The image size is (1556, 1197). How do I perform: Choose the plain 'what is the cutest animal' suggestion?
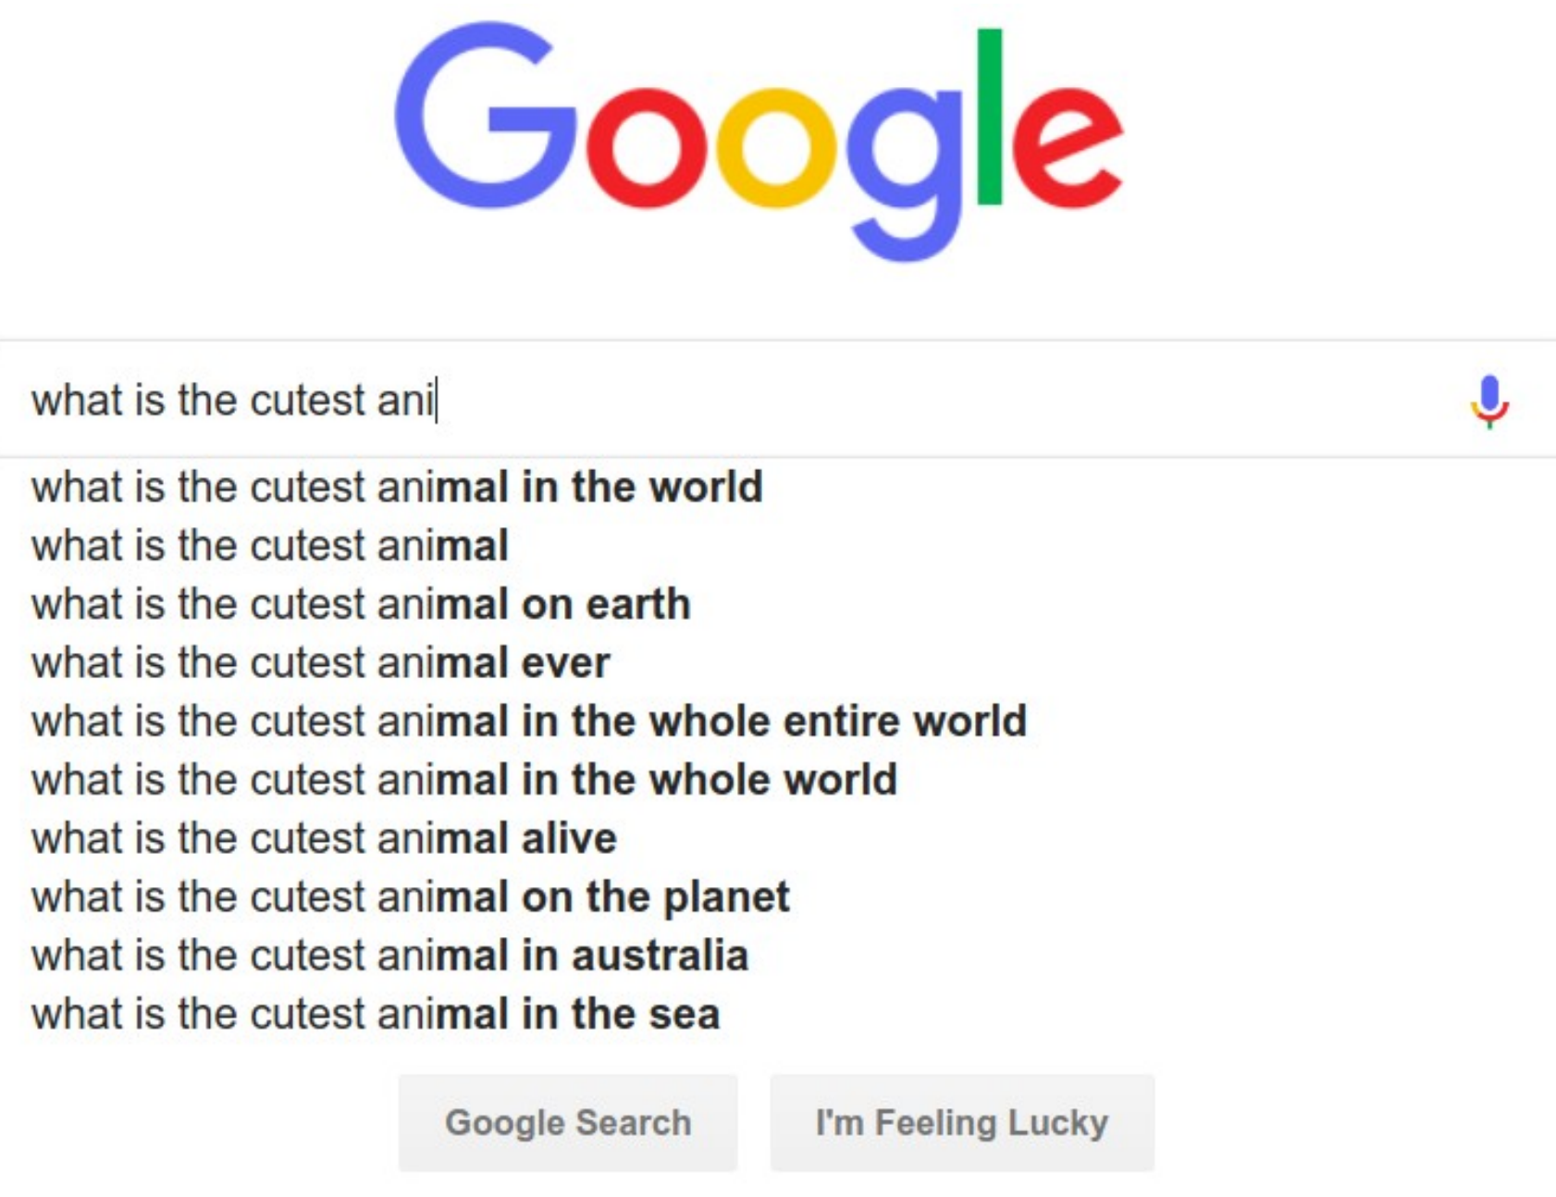269,546
